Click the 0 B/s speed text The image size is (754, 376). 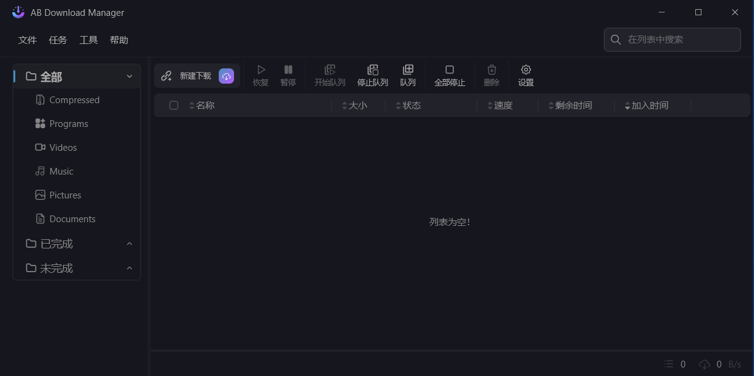pos(728,364)
